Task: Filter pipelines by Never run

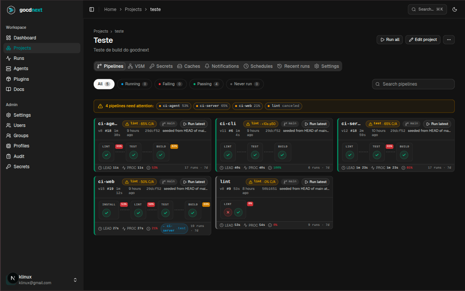Action: 245,84
